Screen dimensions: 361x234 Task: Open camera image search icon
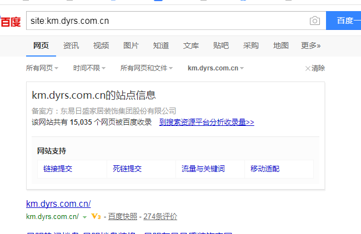tap(315, 21)
